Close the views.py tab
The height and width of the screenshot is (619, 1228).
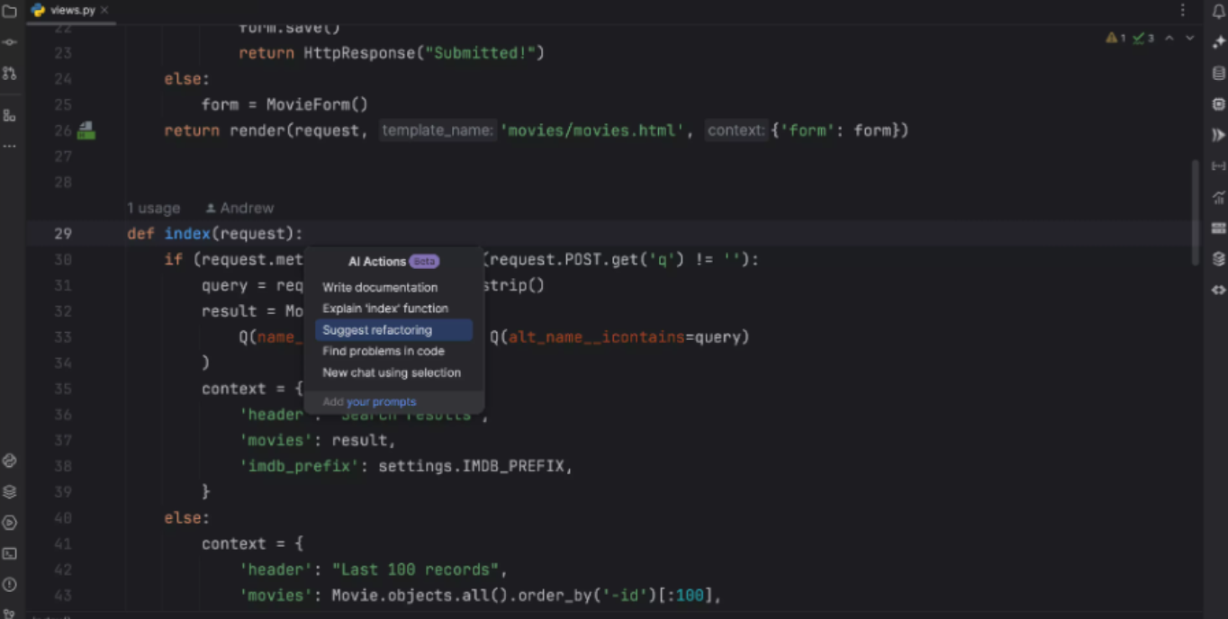tap(105, 11)
